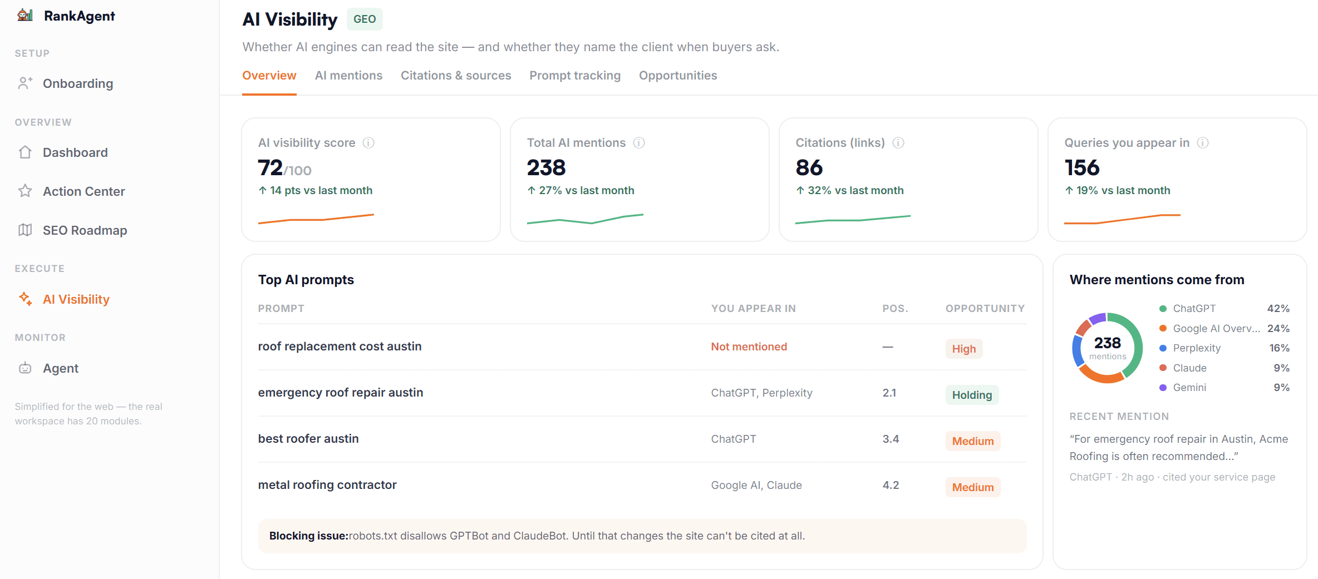Click the High opportunity badge
This screenshot has height=579, width=1318.
pos(964,349)
